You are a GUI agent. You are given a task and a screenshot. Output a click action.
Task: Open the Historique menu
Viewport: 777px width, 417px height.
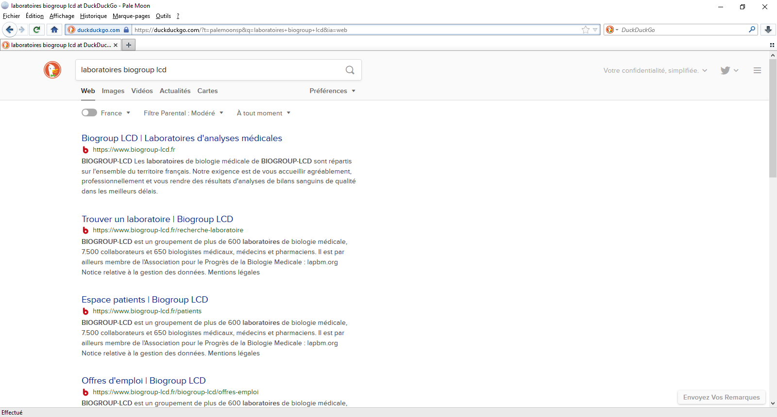point(93,16)
